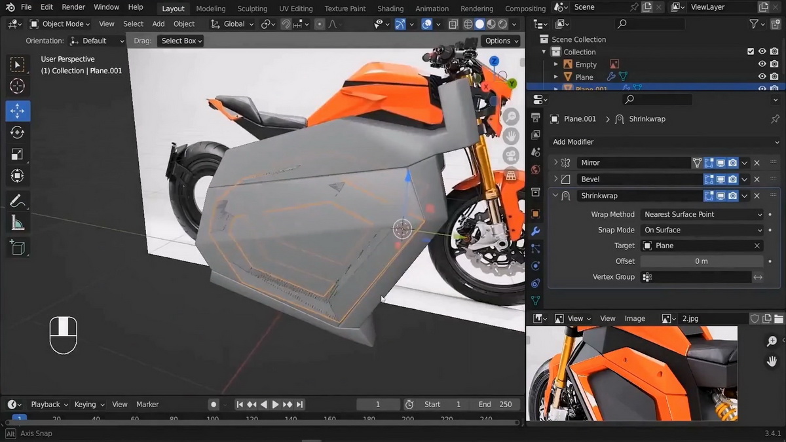Screen dimensions: 786x442
Task: Toggle snapping magnet in viewport header
Action: [286, 24]
